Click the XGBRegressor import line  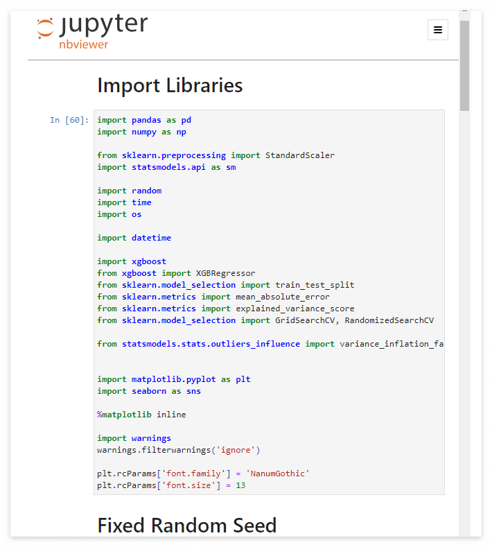point(176,273)
